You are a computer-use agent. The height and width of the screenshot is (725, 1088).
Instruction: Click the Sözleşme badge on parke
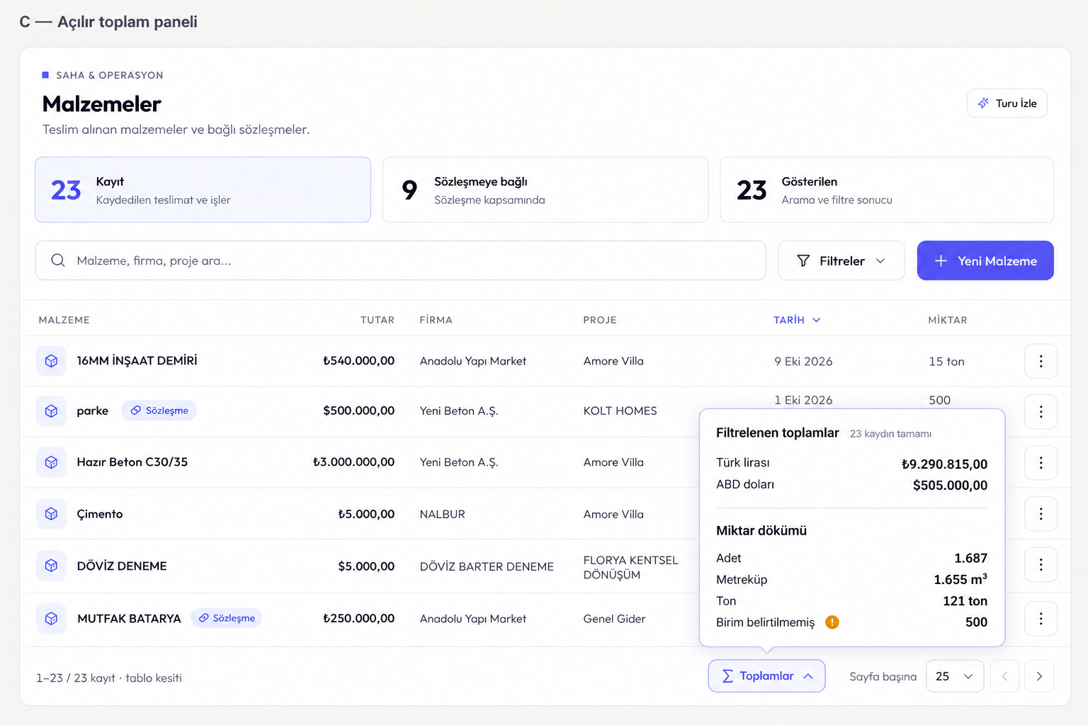[x=159, y=411]
